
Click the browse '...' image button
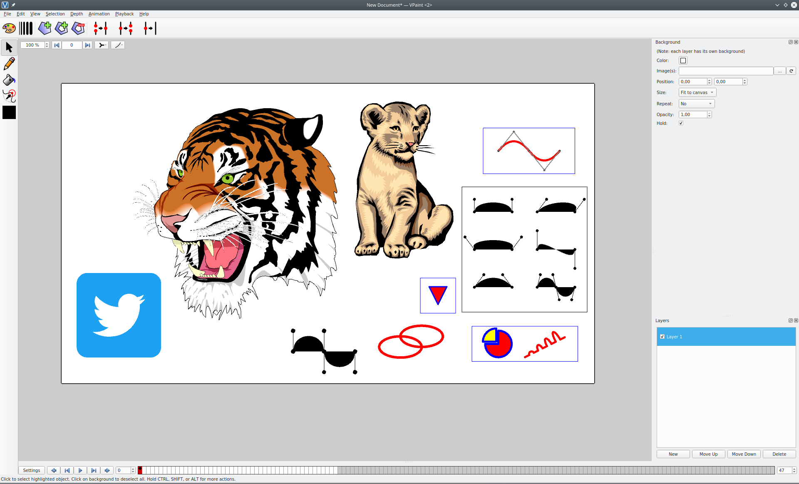(x=779, y=71)
